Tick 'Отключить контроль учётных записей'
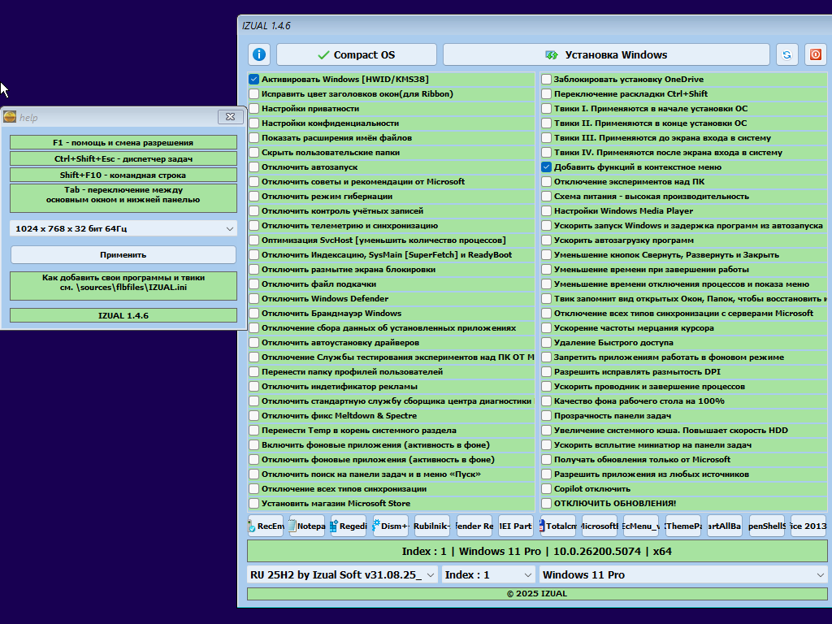The image size is (832, 624). 253,210
